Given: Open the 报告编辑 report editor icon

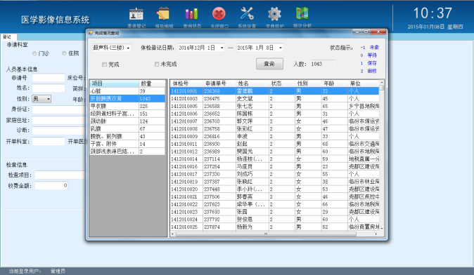Looking at the screenshot, I should tap(164, 14).
